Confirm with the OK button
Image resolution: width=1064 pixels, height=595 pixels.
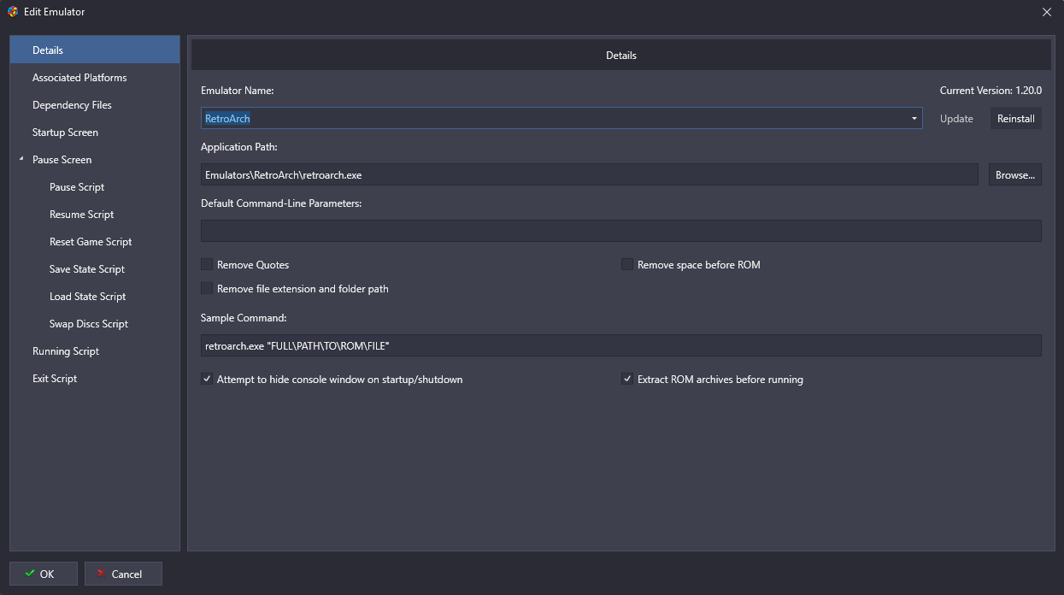pos(44,574)
